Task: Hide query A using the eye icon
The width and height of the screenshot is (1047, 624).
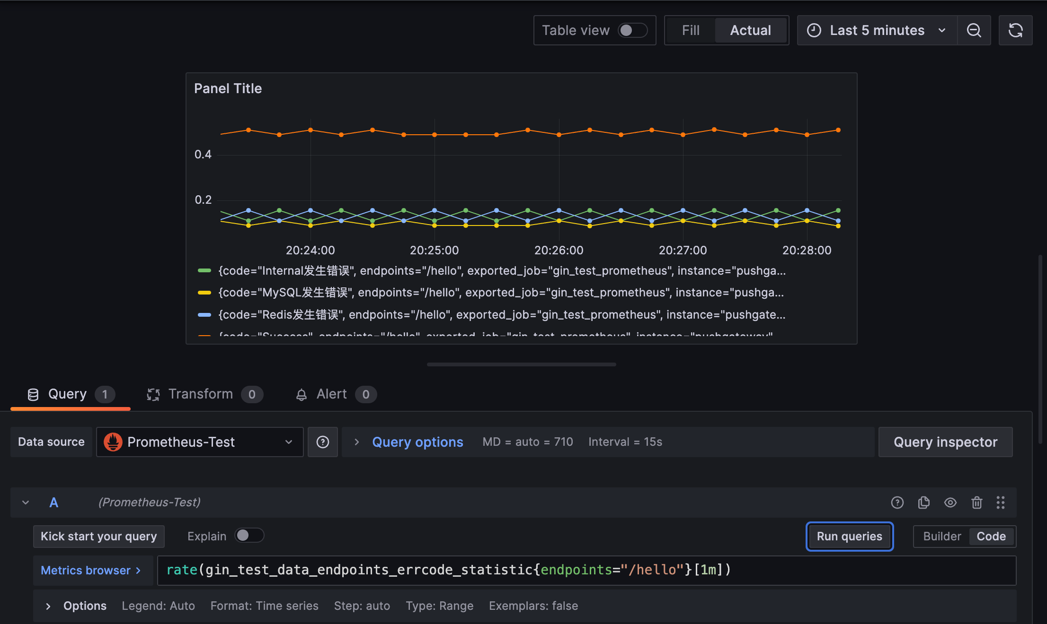Action: [x=950, y=503]
